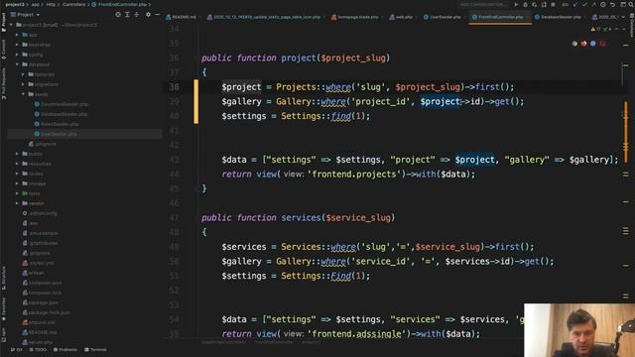Switch to UserSeeder.php editor tab
The image size is (635, 357).
pos(443,17)
